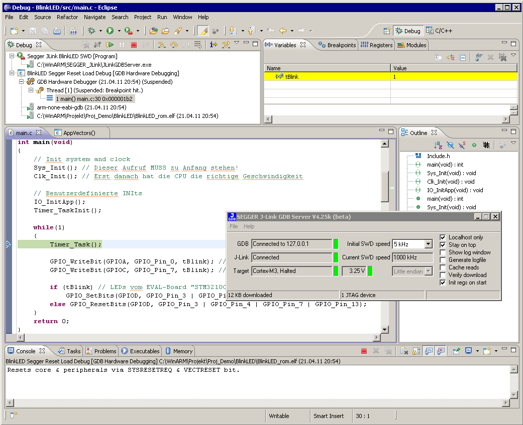
Task: Open the Source menu
Action: click(x=43, y=17)
